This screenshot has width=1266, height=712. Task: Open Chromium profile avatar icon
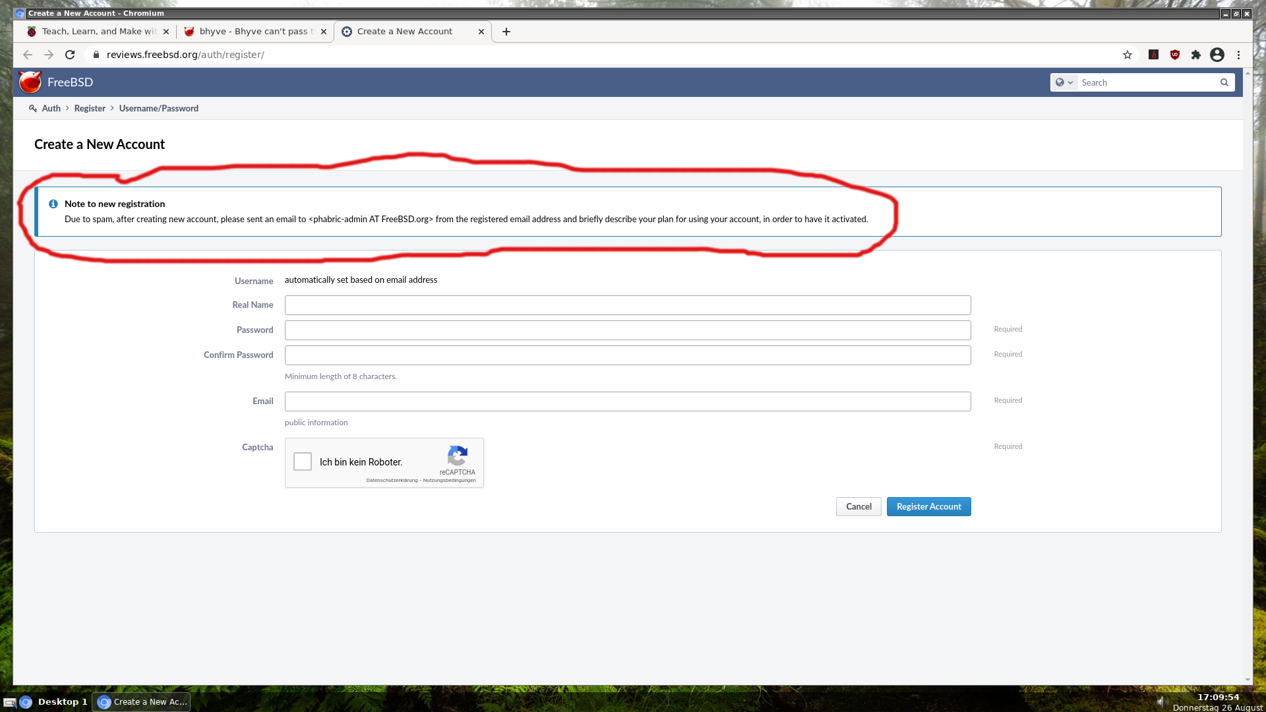1217,55
